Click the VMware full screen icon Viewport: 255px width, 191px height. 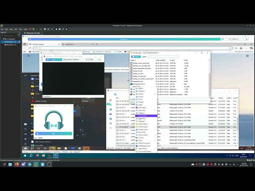(63, 29)
